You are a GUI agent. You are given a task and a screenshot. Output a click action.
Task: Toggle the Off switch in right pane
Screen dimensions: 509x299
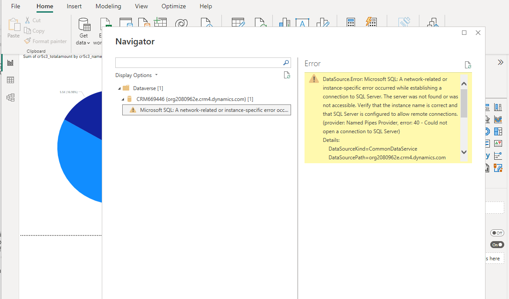(x=497, y=233)
